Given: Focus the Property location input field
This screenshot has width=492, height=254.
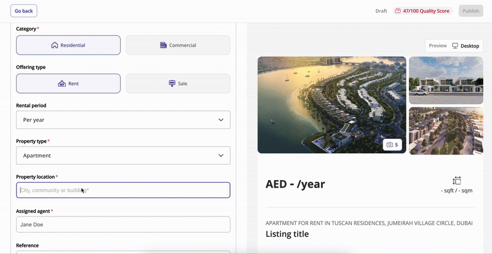Looking at the screenshot, I should [x=124, y=190].
